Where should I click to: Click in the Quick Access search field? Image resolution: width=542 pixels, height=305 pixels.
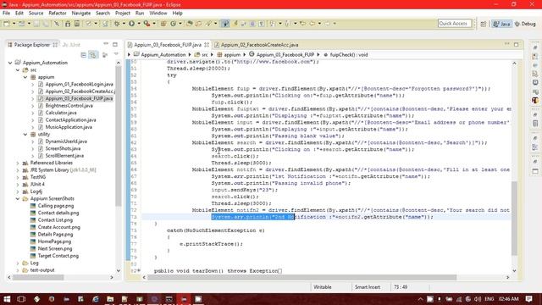pos(455,24)
